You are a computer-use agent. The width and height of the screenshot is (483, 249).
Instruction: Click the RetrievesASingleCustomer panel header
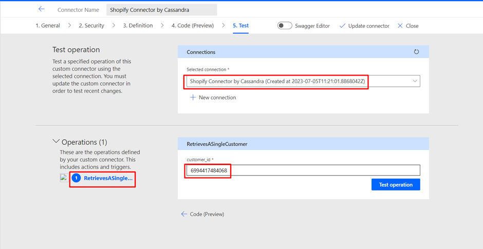(303, 144)
